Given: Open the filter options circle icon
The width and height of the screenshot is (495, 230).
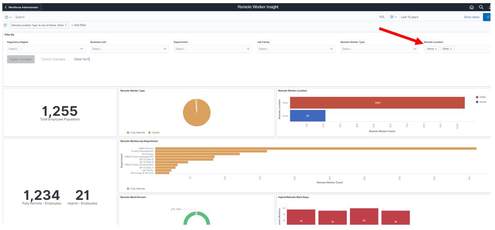Looking at the screenshot, I should click(5, 25).
